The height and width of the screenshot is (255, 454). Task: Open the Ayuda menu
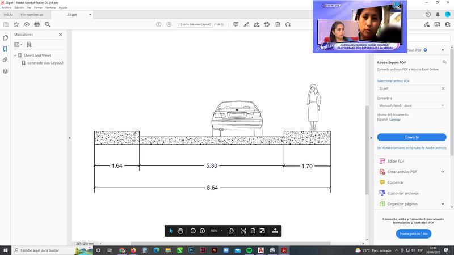[x=63, y=8]
